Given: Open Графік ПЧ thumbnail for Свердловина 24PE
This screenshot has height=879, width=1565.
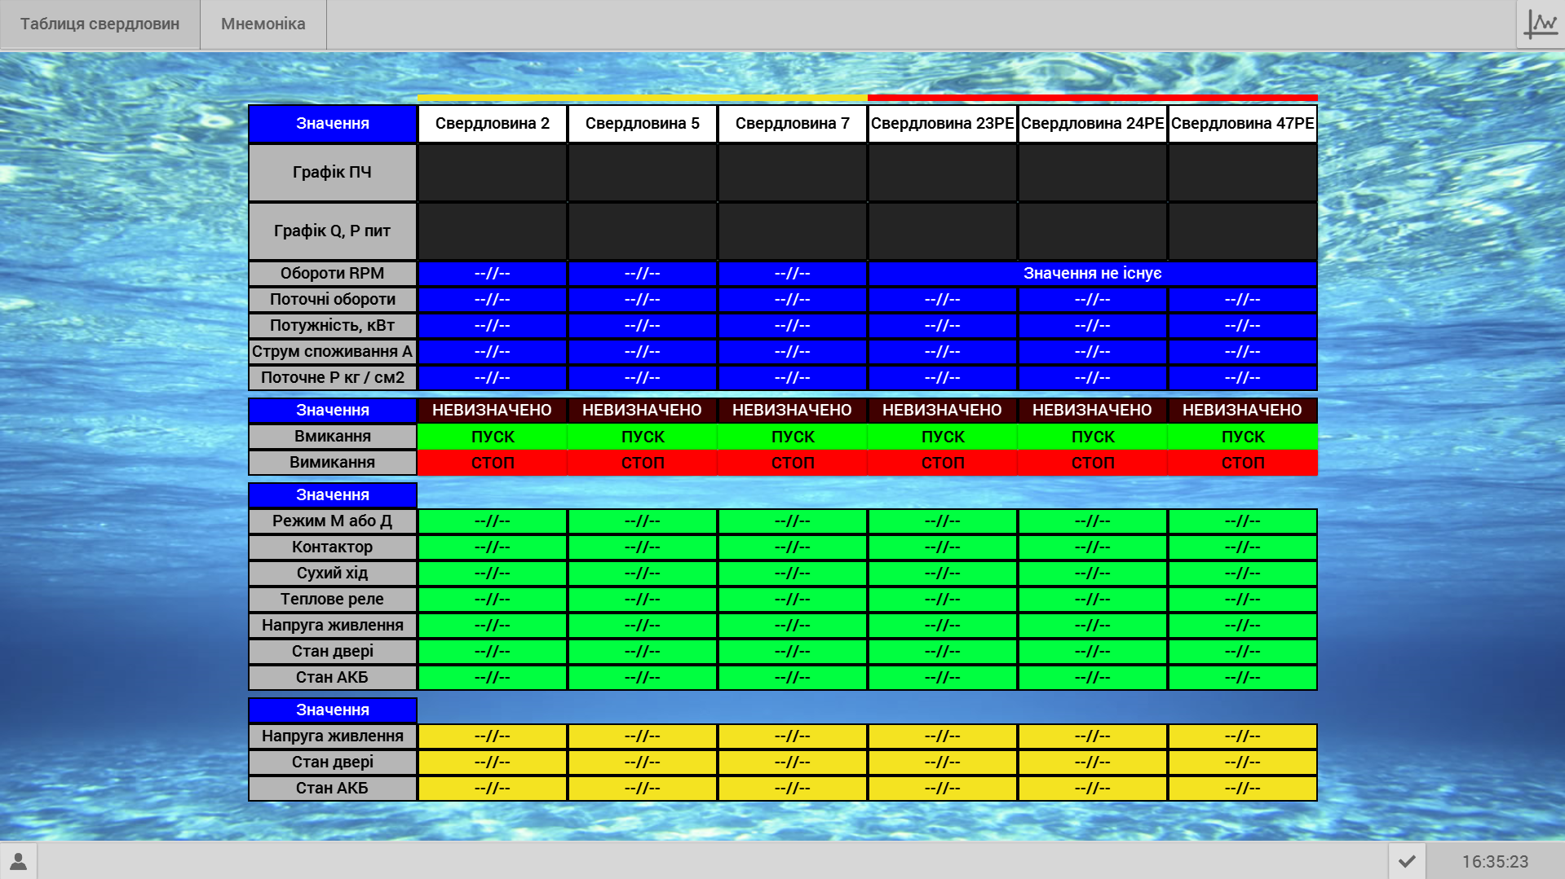Looking at the screenshot, I should pyautogui.click(x=1093, y=173).
